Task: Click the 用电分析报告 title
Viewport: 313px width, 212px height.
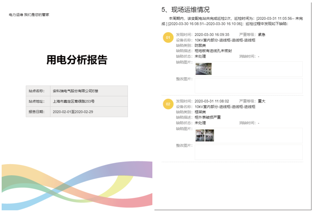Action: click(x=77, y=60)
